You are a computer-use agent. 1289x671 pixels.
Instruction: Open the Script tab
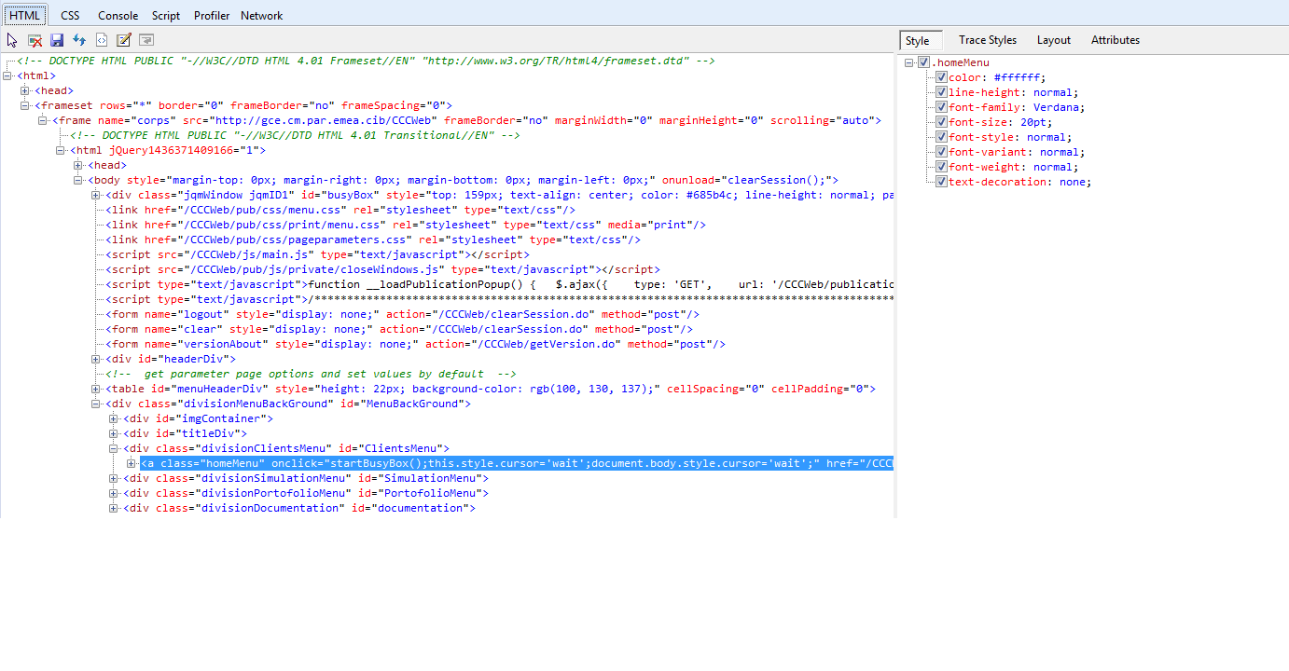(166, 15)
